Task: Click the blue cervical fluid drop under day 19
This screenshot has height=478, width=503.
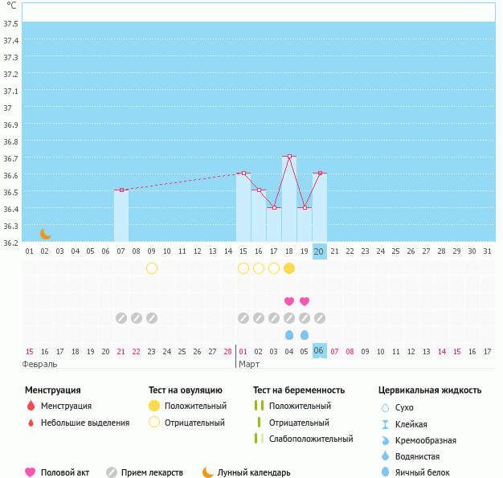Action: click(x=305, y=334)
